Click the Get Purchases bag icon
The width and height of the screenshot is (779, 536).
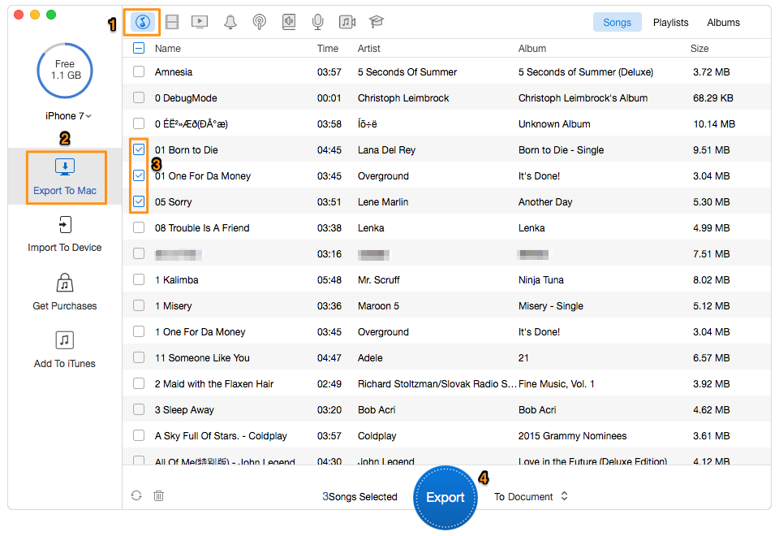65,283
